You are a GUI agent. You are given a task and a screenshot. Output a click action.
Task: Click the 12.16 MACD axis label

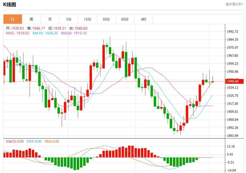click(231, 146)
